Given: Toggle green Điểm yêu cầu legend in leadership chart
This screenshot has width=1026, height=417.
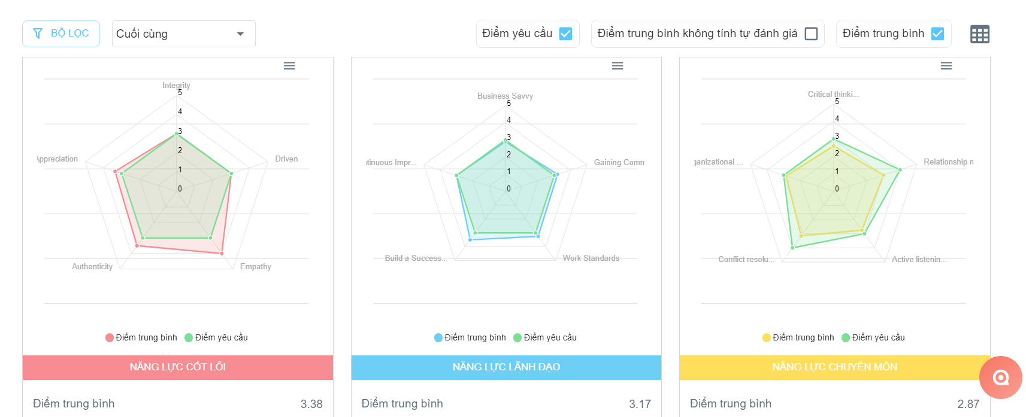Looking at the screenshot, I should point(545,337).
